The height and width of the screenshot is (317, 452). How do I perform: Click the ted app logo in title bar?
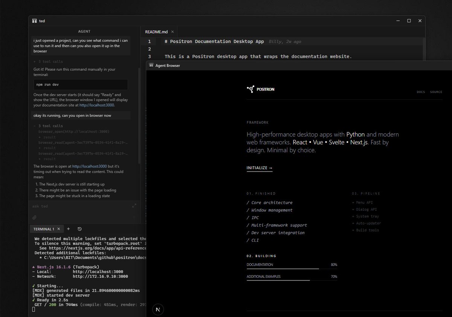34,21
